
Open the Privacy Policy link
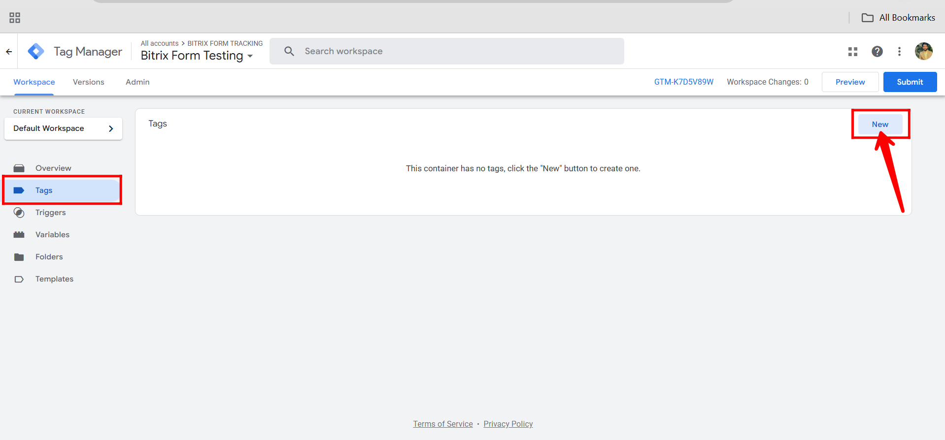[x=508, y=424]
